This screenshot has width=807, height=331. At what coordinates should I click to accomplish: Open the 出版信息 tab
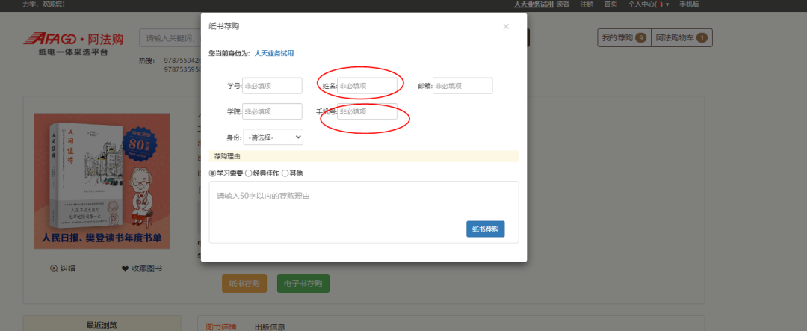pos(270,327)
